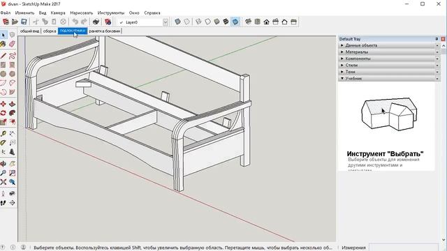The width and height of the screenshot is (447, 251).
Task: Open the Инструменты menu
Action: coord(111,13)
